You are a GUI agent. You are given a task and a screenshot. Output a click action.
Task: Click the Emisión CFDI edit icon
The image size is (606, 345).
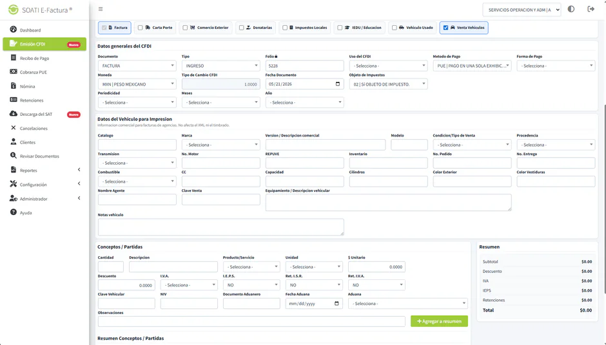pos(14,44)
